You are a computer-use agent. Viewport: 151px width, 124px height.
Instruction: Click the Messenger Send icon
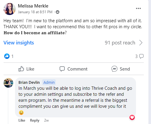114,69
